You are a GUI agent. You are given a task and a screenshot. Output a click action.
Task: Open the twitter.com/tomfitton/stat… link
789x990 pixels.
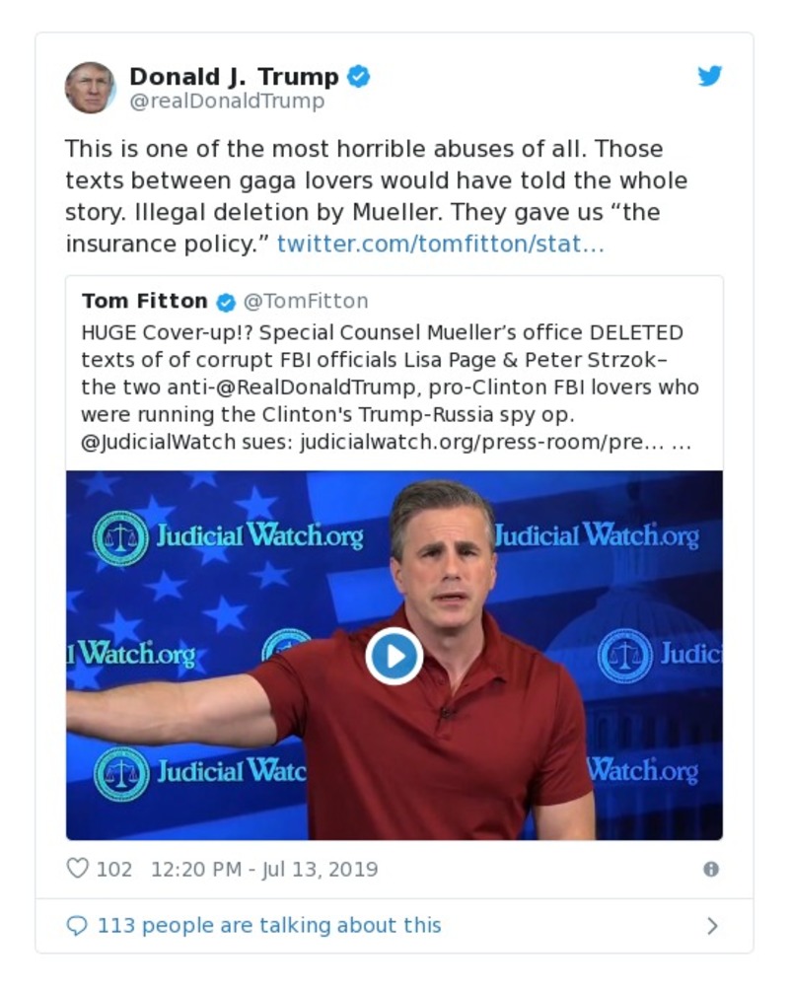[440, 244]
